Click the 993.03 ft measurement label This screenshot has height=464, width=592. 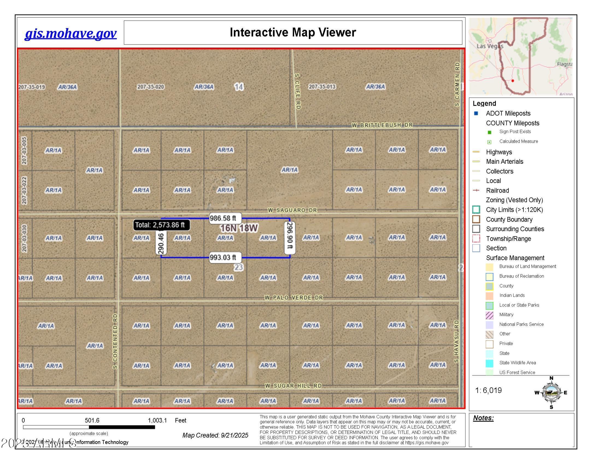point(225,257)
